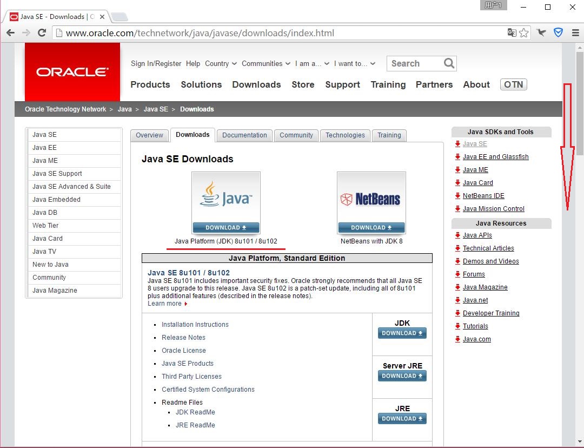Open the Chrome hamburger menu

575,33
